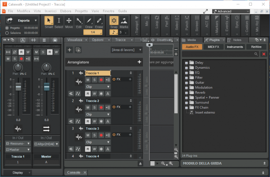This screenshot has width=270, height=177.
Task: Show ReWire devices
Action: 256,47
